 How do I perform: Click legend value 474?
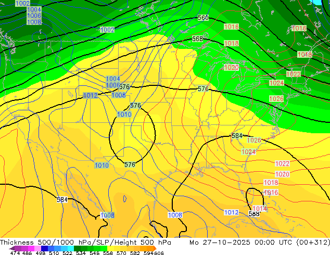pyautogui.click(x=15, y=253)
